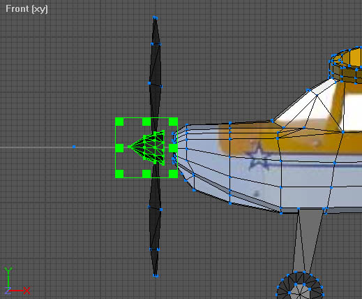
Task: Select the vertex at the propeller's upper tip
Action: (x=155, y=18)
